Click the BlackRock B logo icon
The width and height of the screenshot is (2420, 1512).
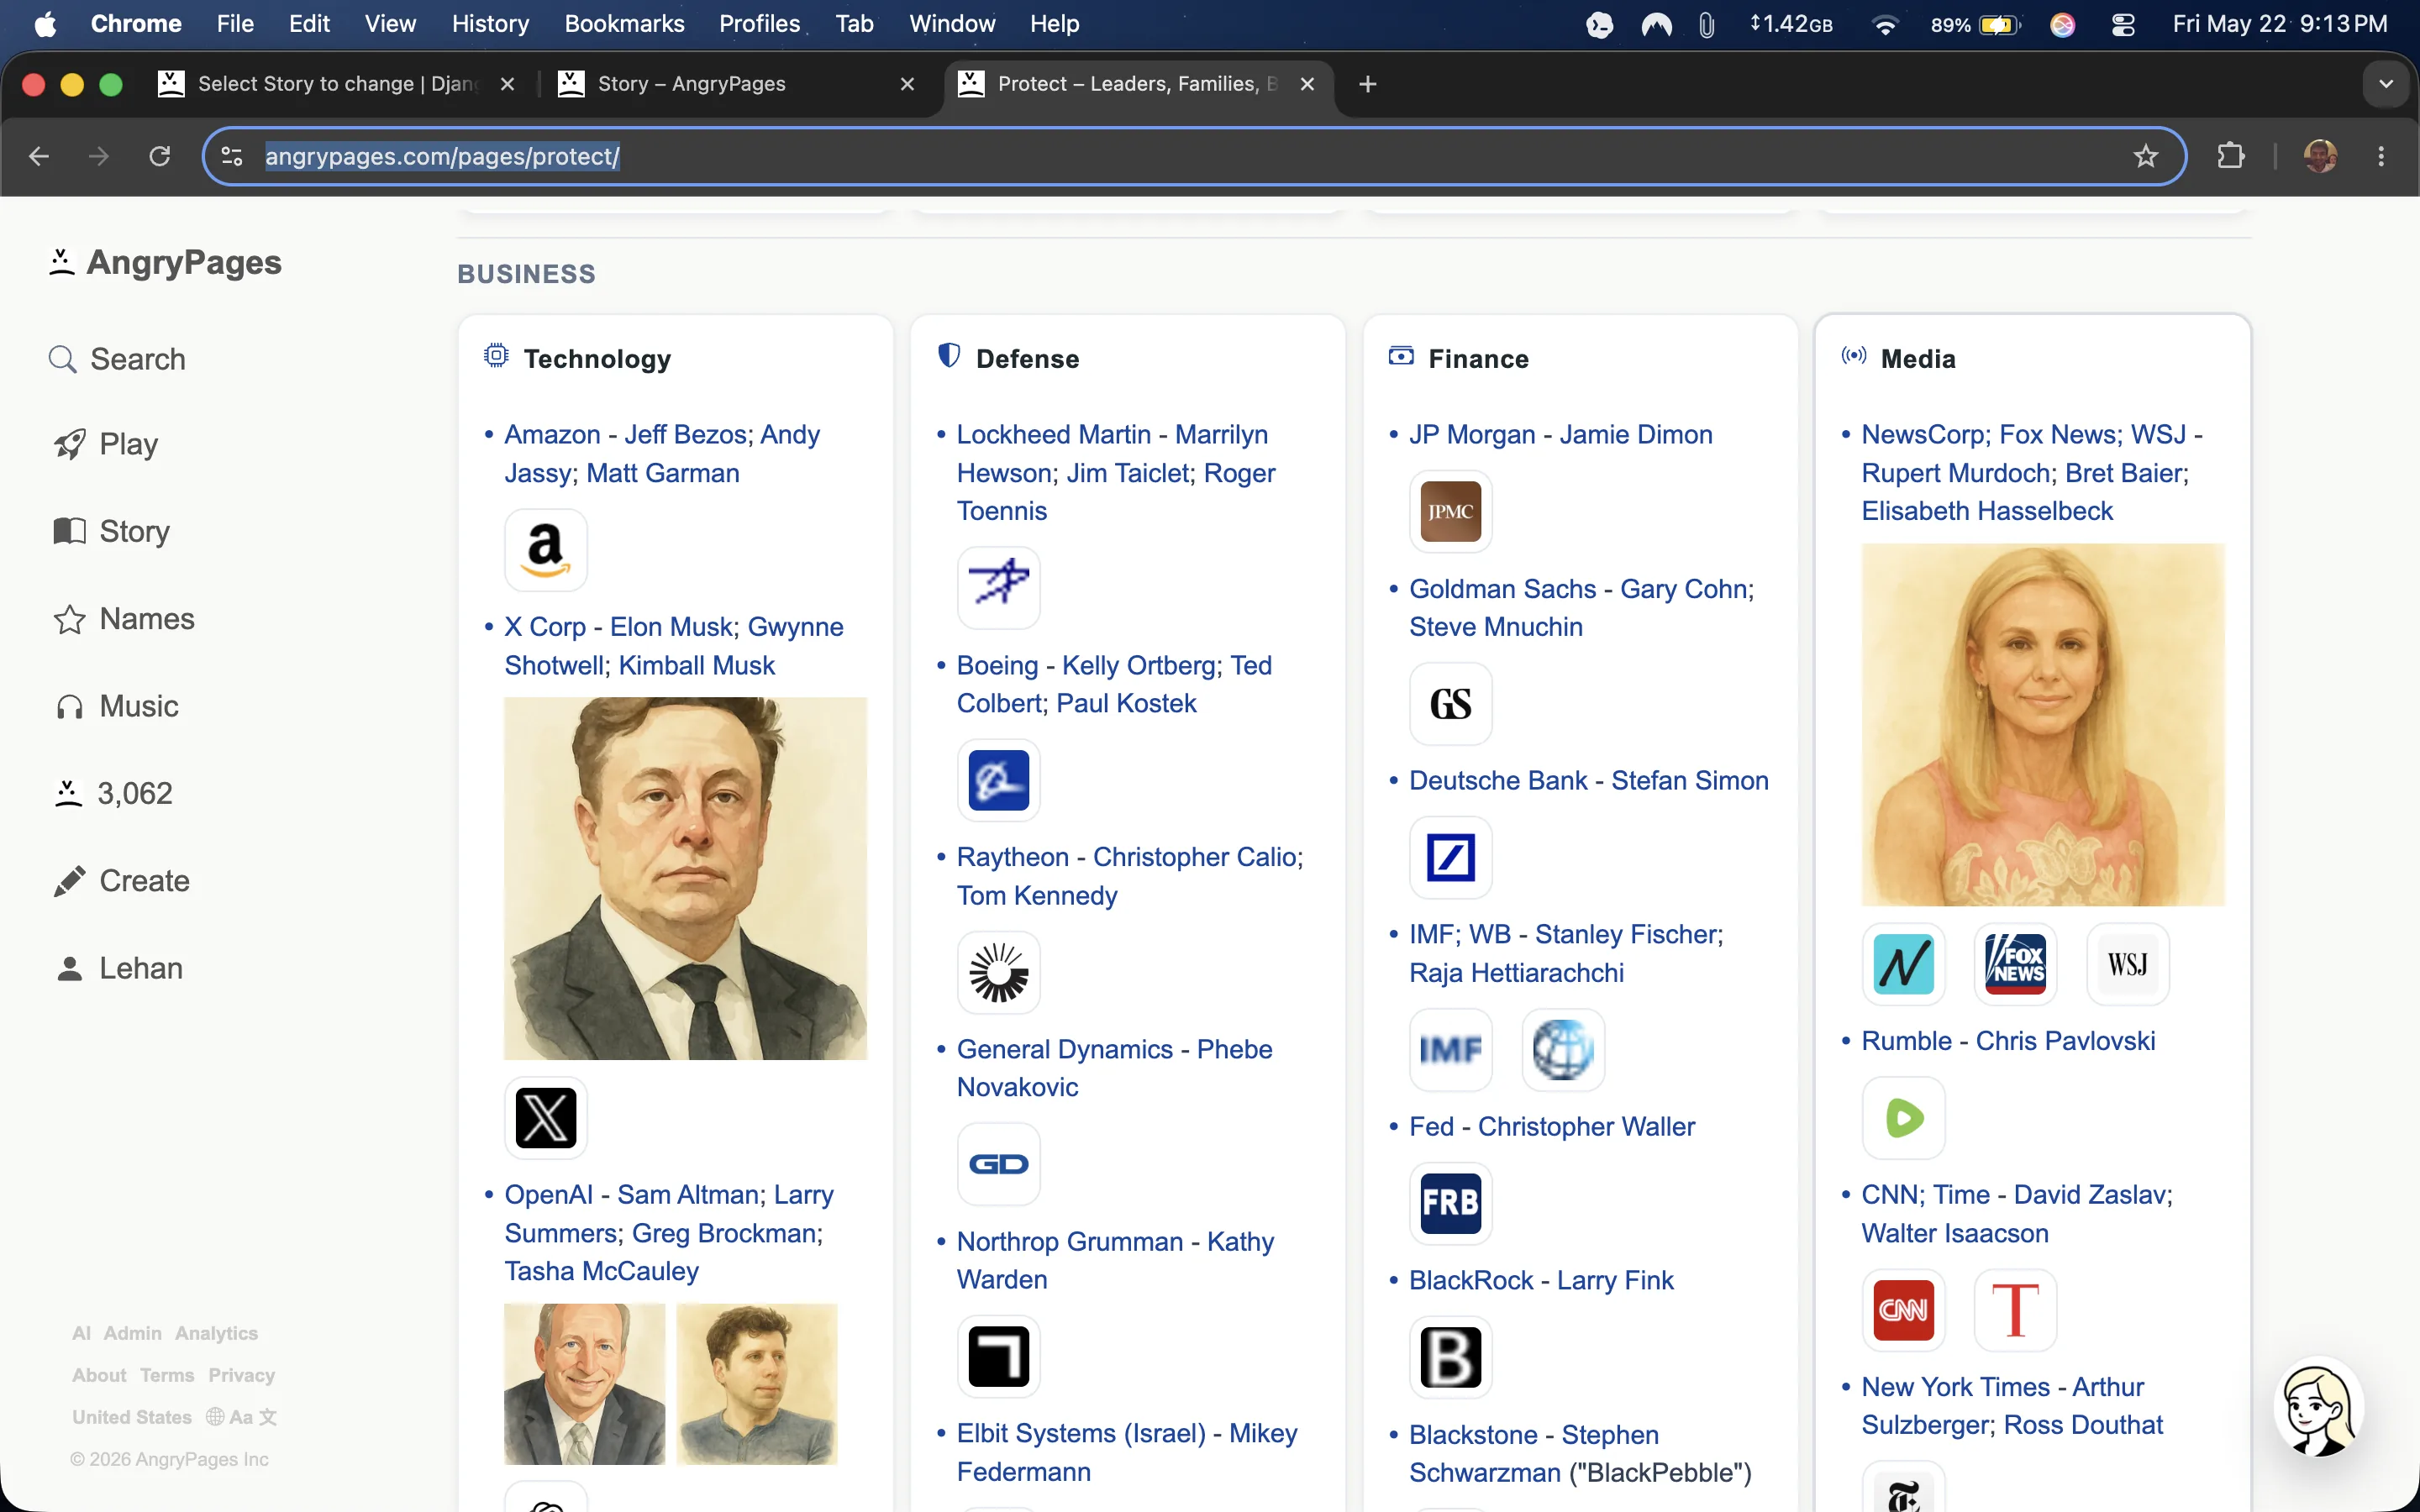pyautogui.click(x=1450, y=1357)
